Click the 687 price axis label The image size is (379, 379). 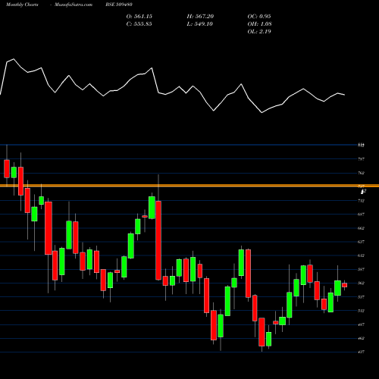coord(362,215)
